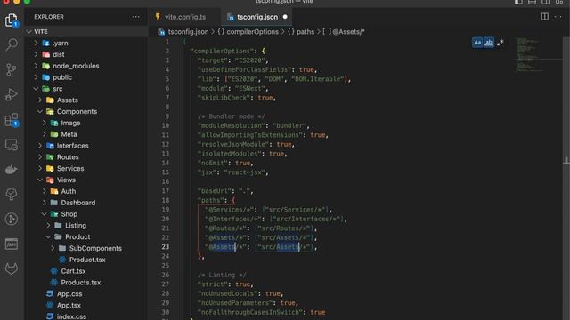Open the Explorer view in the activity bar

tap(12, 20)
